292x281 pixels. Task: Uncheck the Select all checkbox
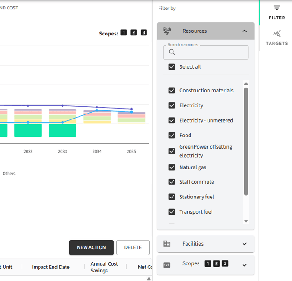(x=172, y=67)
